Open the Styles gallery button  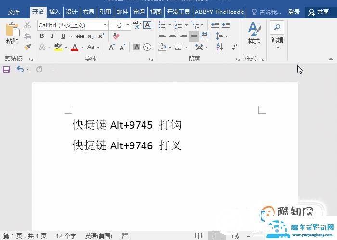(254, 36)
